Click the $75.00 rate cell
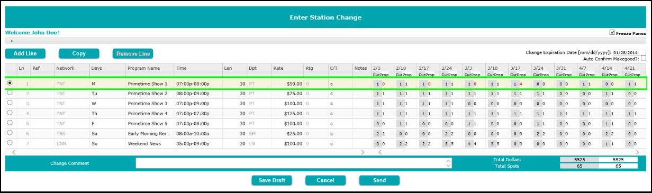The image size is (652, 193). tap(295, 94)
